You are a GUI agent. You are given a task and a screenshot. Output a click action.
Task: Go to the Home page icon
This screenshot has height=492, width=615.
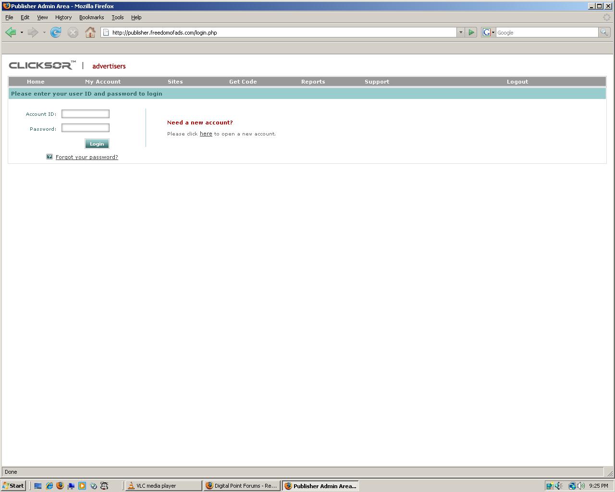(90, 32)
